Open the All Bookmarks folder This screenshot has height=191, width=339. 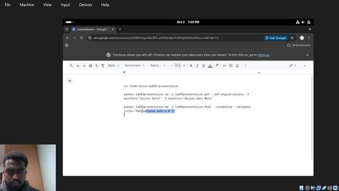tap(299, 45)
